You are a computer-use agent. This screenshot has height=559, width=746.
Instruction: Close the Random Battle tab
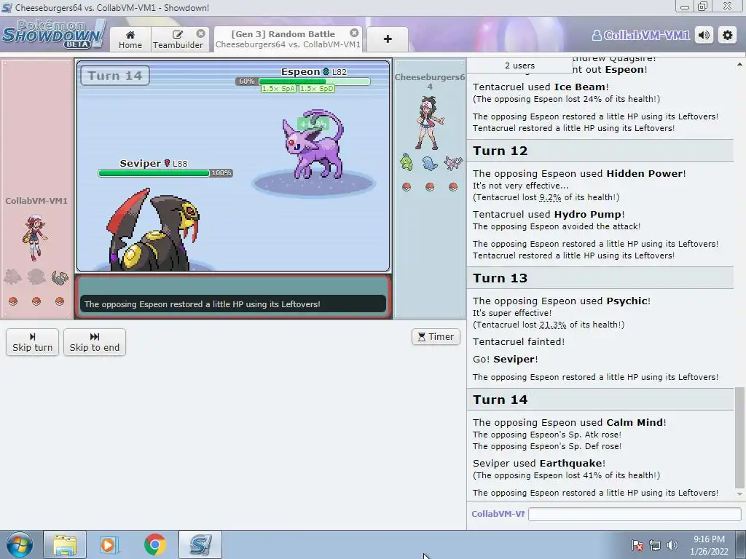(x=354, y=33)
